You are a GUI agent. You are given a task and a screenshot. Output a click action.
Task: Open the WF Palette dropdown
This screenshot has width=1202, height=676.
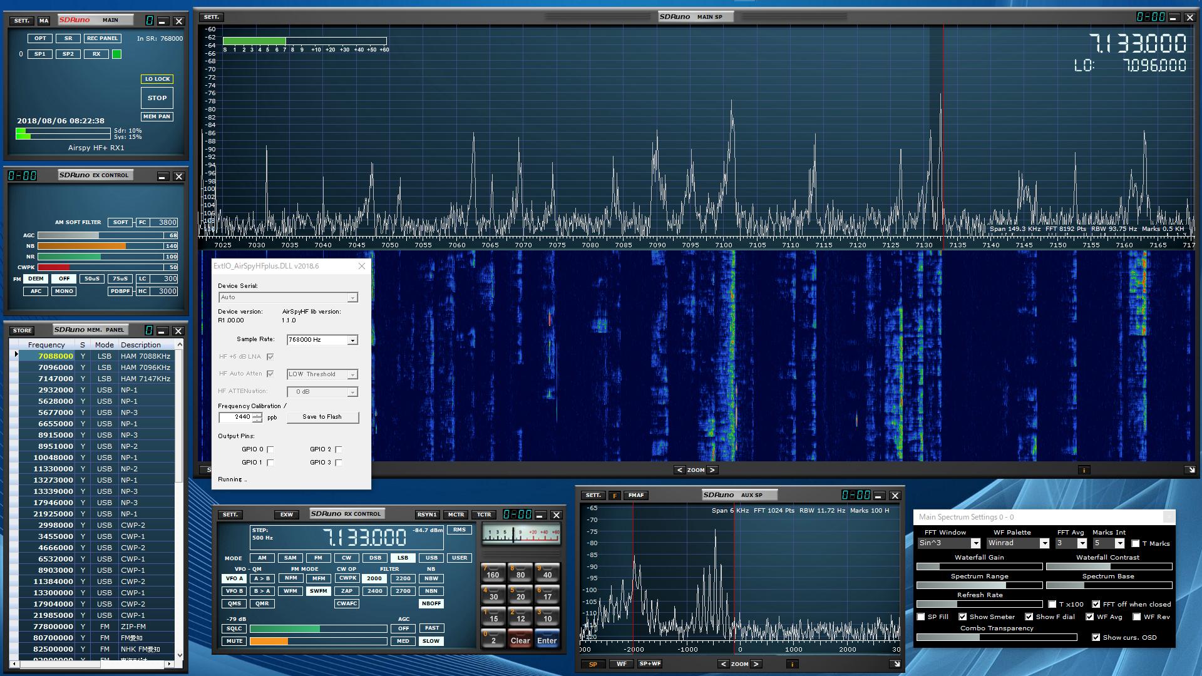[x=1044, y=543]
